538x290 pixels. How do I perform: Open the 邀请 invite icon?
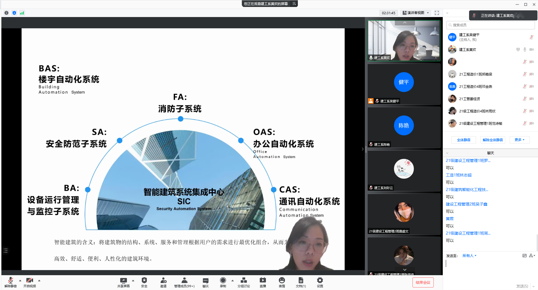[163, 280]
